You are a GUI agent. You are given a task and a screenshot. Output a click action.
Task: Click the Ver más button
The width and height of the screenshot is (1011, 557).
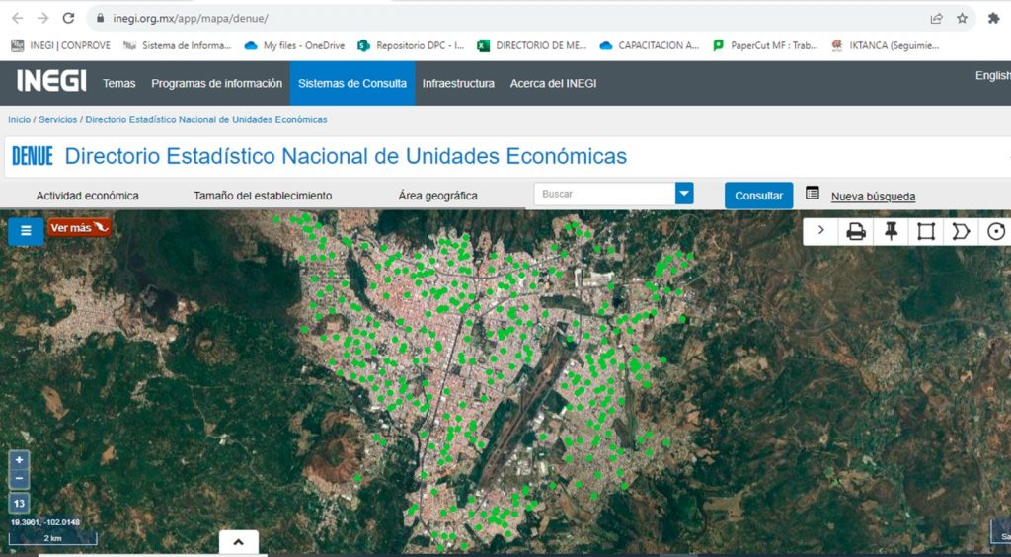pos(79,228)
